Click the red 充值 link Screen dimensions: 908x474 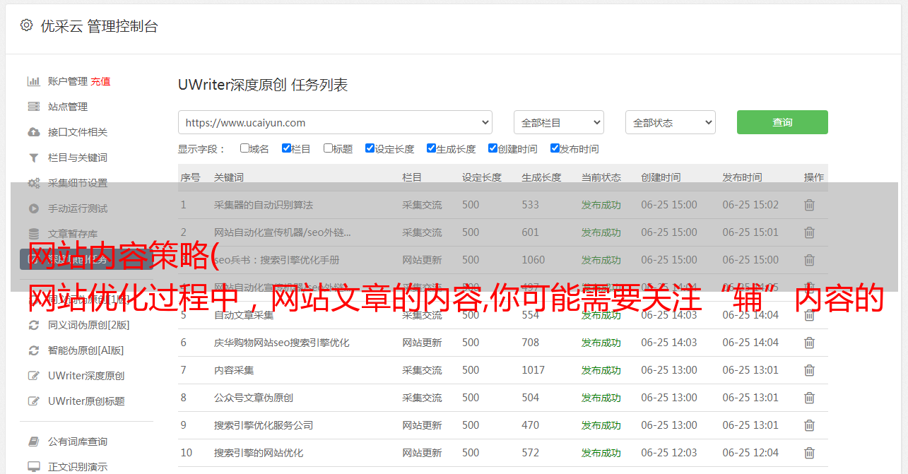coord(100,81)
